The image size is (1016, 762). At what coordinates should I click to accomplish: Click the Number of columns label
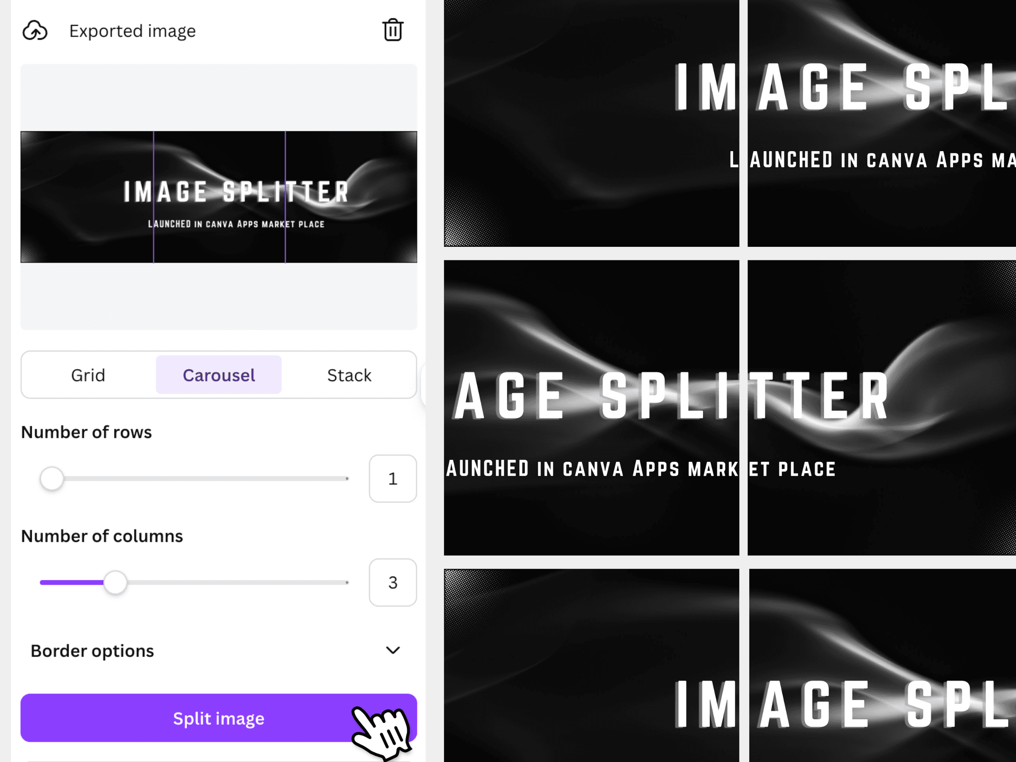coord(102,536)
